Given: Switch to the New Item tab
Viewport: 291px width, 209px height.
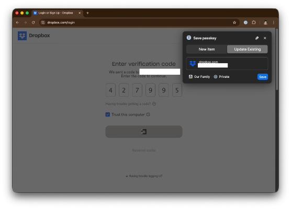Looking at the screenshot, I should tap(207, 49).
